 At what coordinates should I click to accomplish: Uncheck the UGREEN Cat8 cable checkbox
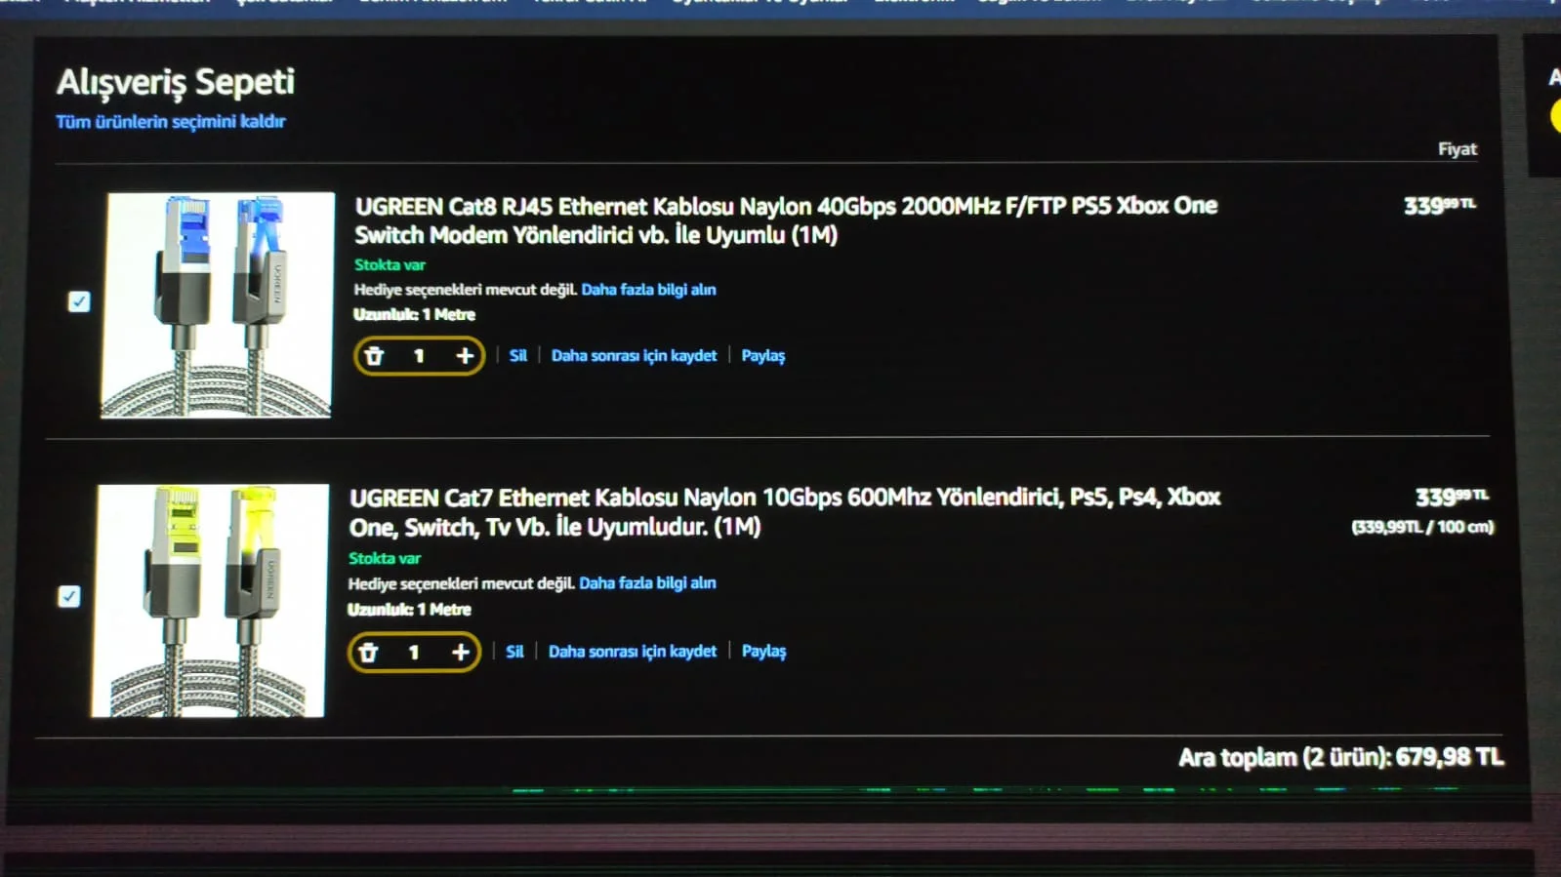coord(79,301)
